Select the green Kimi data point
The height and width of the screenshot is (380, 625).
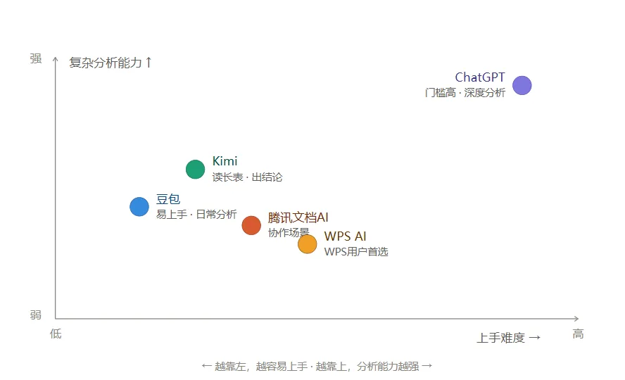click(196, 170)
